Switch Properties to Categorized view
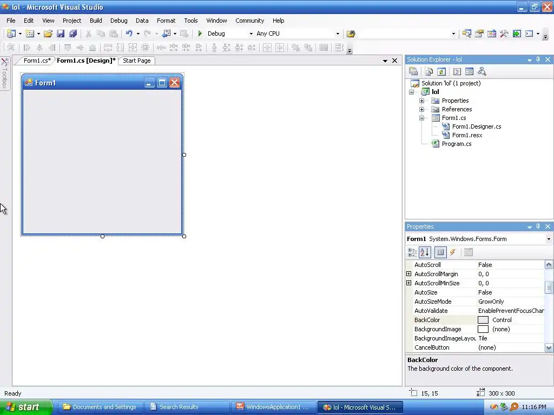The image size is (554, 415). tap(412, 252)
